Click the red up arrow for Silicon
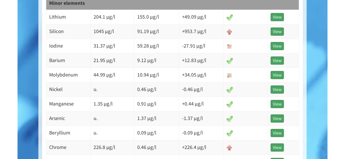The height and width of the screenshot is (159, 345). pyautogui.click(x=229, y=32)
